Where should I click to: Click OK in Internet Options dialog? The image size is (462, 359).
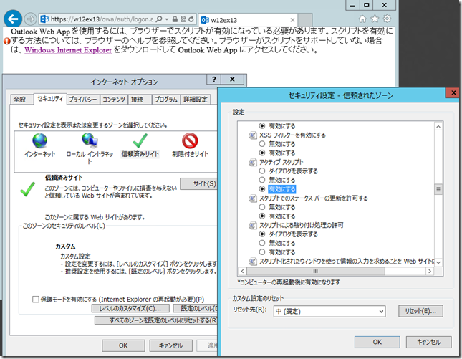(123, 345)
